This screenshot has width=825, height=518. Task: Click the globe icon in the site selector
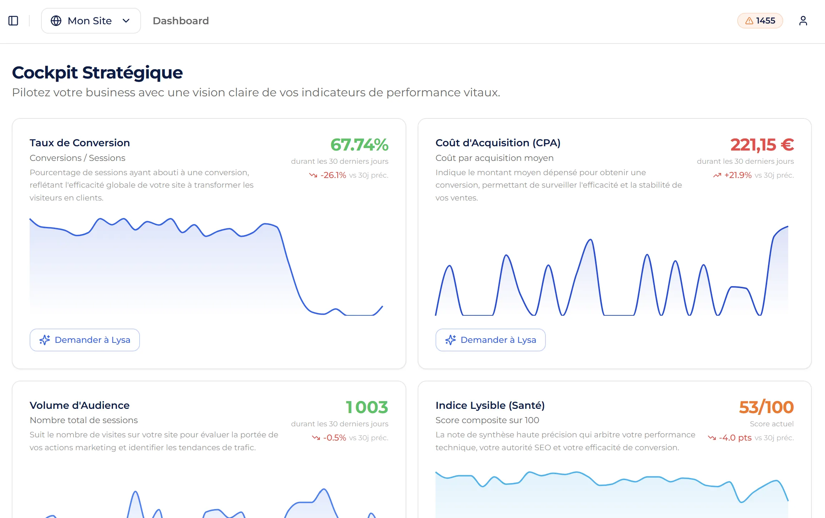pos(56,21)
